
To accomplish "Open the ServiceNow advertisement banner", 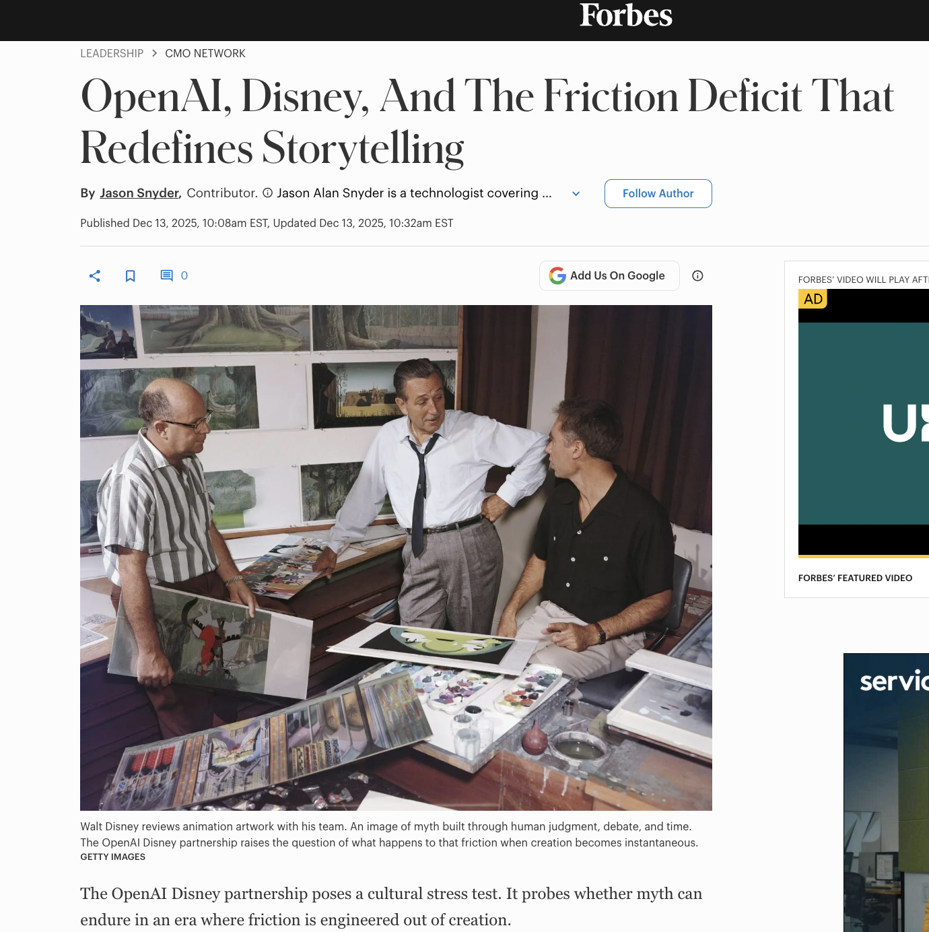I will [x=886, y=793].
